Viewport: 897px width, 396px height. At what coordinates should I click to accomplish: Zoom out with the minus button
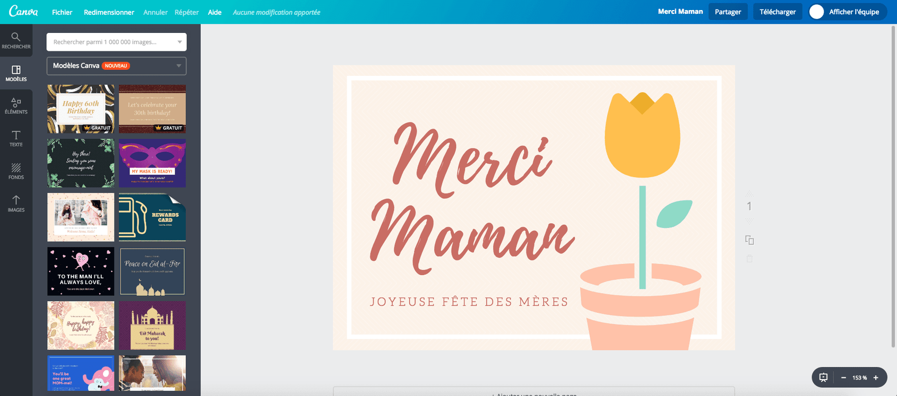point(843,377)
